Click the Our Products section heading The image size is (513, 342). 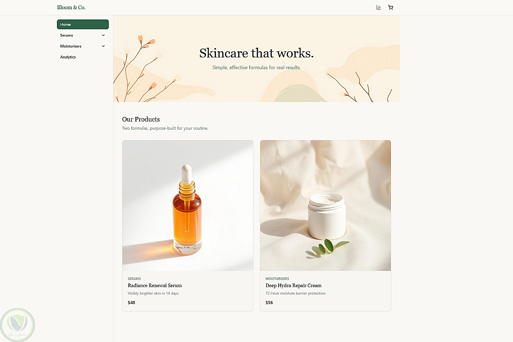[141, 119]
